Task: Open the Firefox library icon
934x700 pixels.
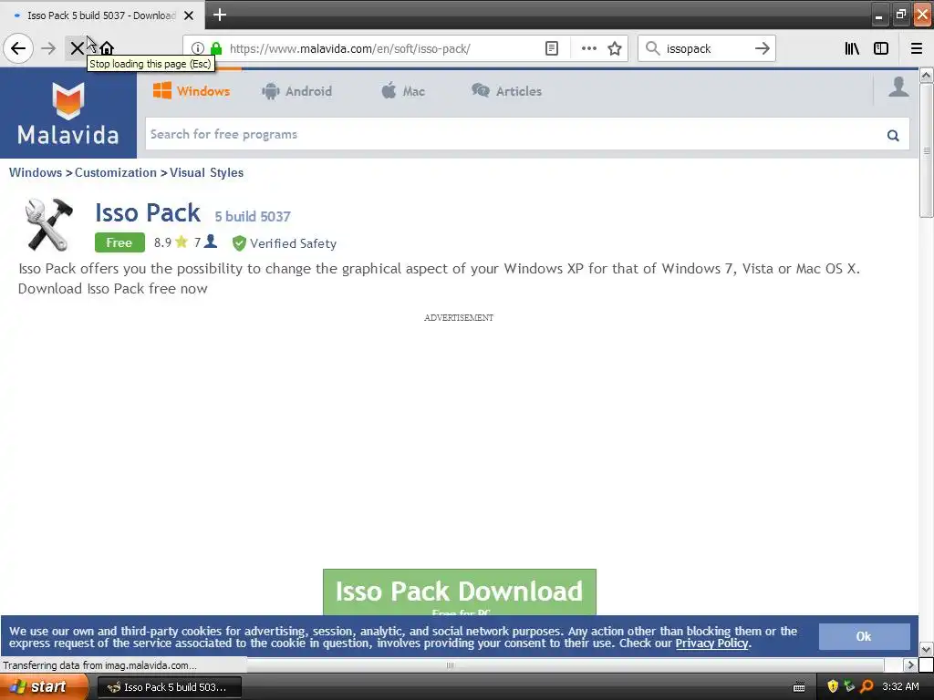Action: click(852, 48)
